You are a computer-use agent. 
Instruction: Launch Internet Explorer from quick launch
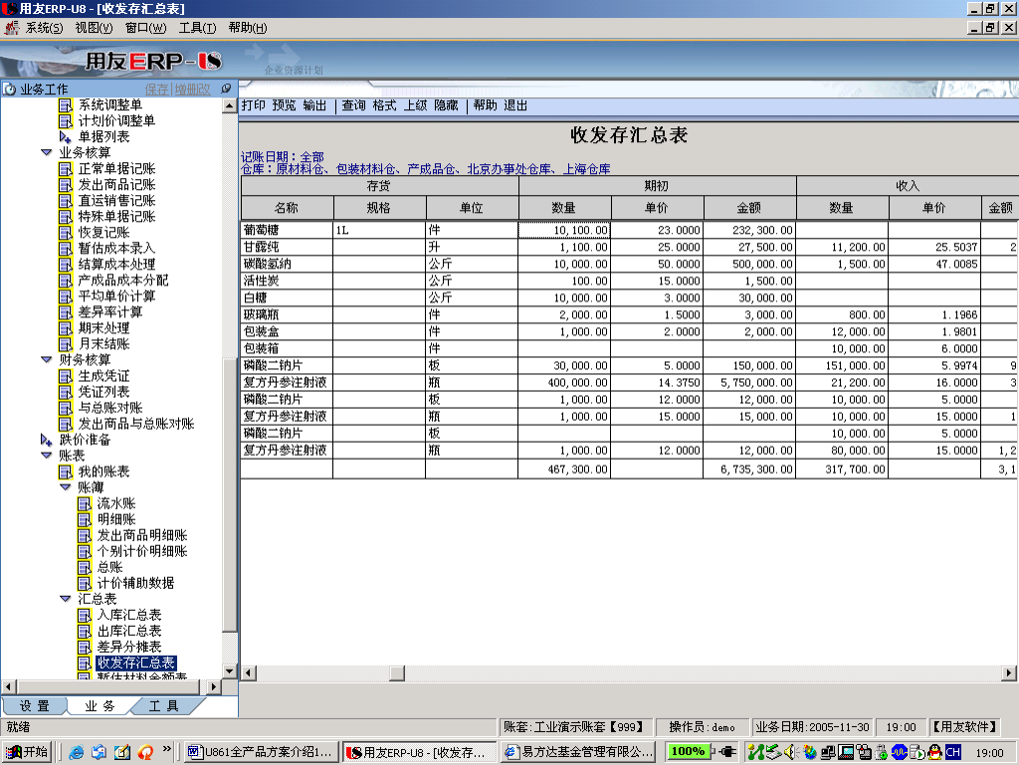pyautogui.click(x=76, y=752)
